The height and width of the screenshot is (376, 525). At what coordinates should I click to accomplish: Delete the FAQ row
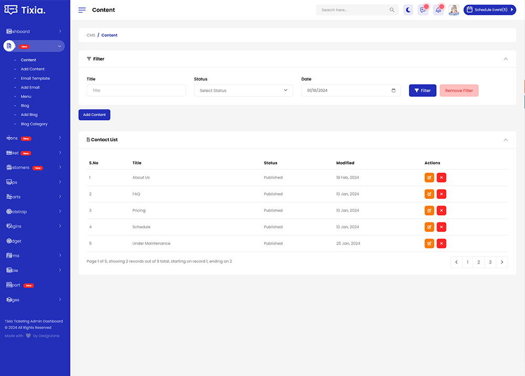click(442, 194)
